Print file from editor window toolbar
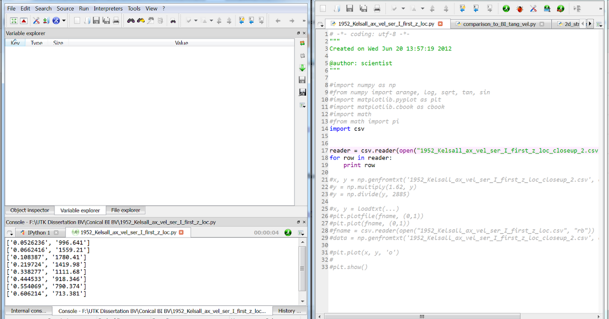609x319 pixels. [x=377, y=8]
